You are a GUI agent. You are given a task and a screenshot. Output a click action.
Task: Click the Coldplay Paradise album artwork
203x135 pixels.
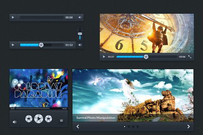[x=38, y=88]
